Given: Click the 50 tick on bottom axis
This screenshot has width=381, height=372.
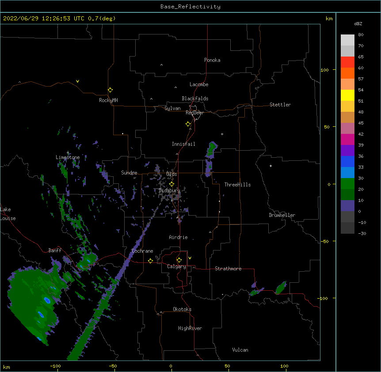Looking at the screenshot, I should coord(227,366).
